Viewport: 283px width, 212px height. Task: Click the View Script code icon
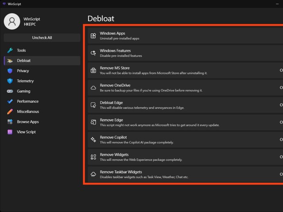coord(10,132)
